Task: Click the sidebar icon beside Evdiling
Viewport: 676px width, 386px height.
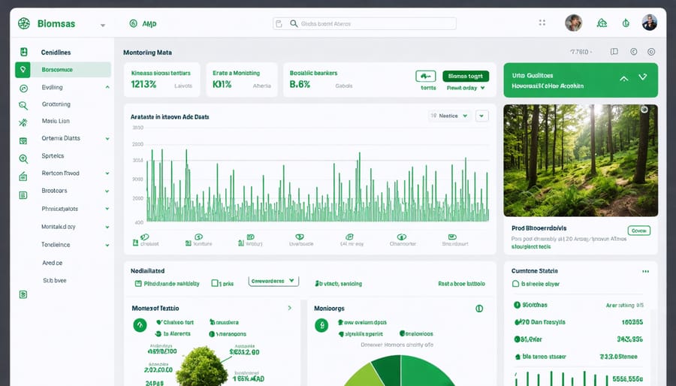Action: pos(23,89)
